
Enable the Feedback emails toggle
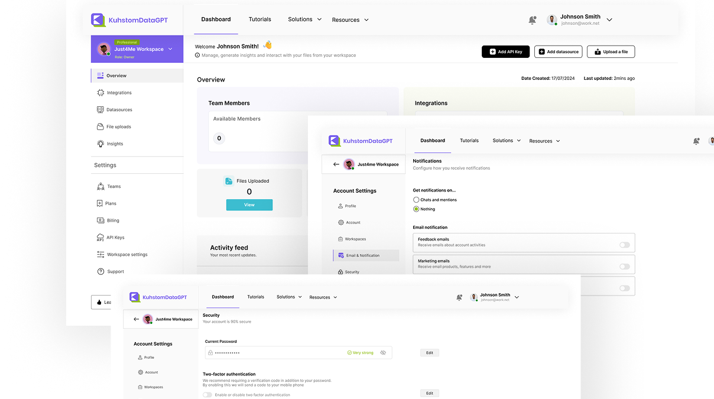[624, 244]
